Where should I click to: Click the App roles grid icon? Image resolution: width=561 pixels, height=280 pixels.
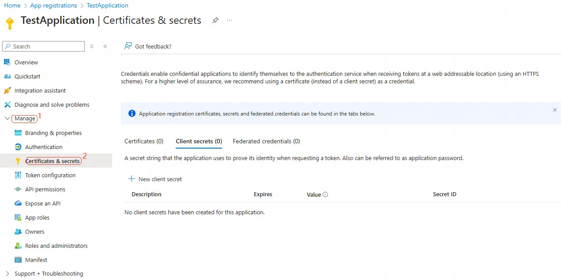coord(18,217)
